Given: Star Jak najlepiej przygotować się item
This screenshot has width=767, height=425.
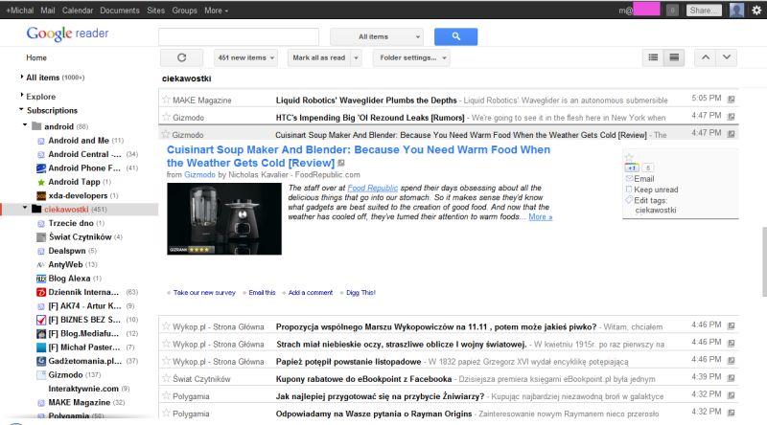Looking at the screenshot, I should point(166,395).
